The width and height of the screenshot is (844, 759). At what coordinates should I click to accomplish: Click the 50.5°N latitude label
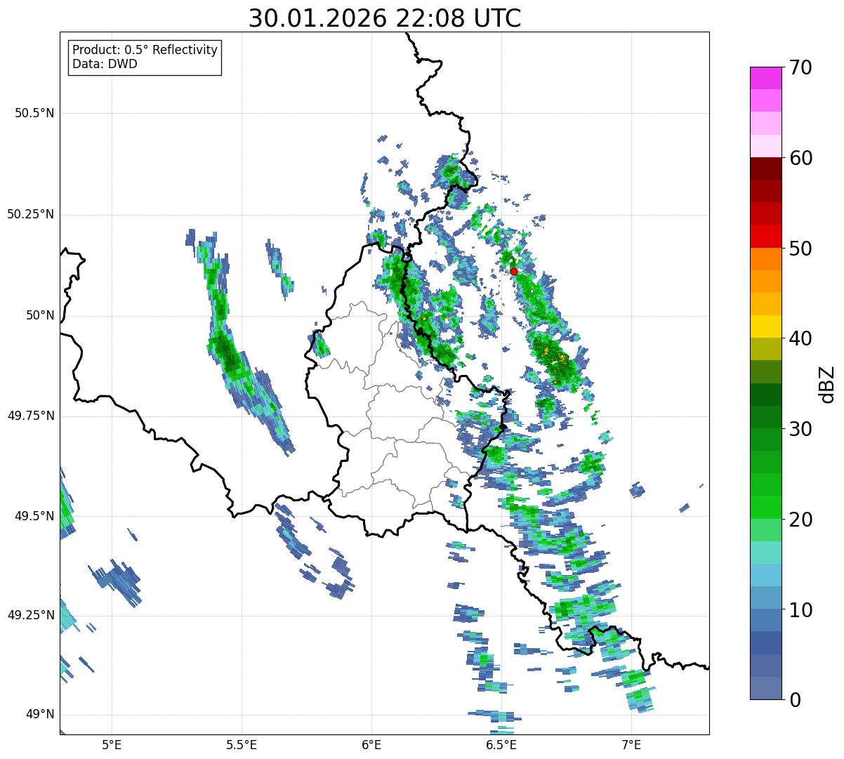(x=34, y=113)
